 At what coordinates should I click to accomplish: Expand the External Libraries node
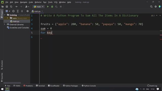5,25
